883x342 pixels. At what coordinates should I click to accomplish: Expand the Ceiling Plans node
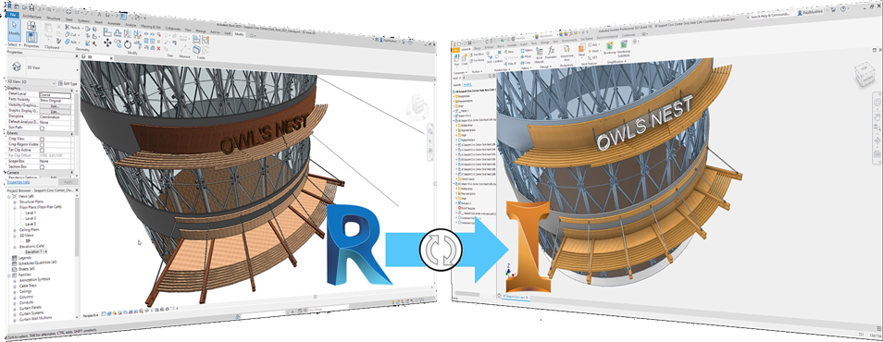pos(14,230)
